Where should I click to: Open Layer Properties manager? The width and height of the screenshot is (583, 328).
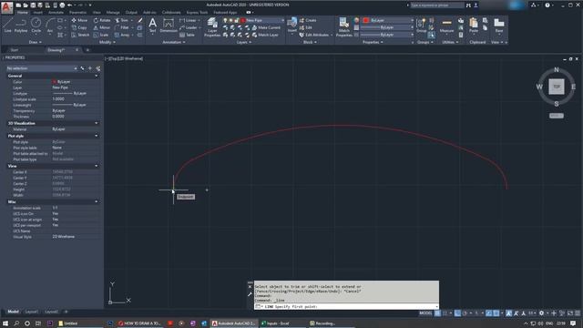click(x=212, y=27)
